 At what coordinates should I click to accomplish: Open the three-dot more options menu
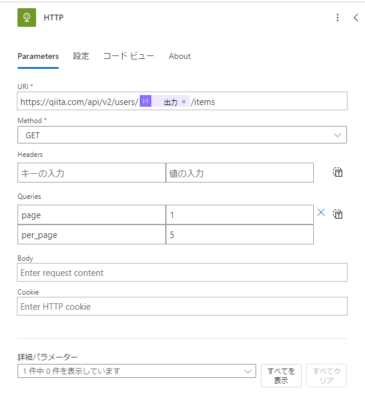pos(338,17)
